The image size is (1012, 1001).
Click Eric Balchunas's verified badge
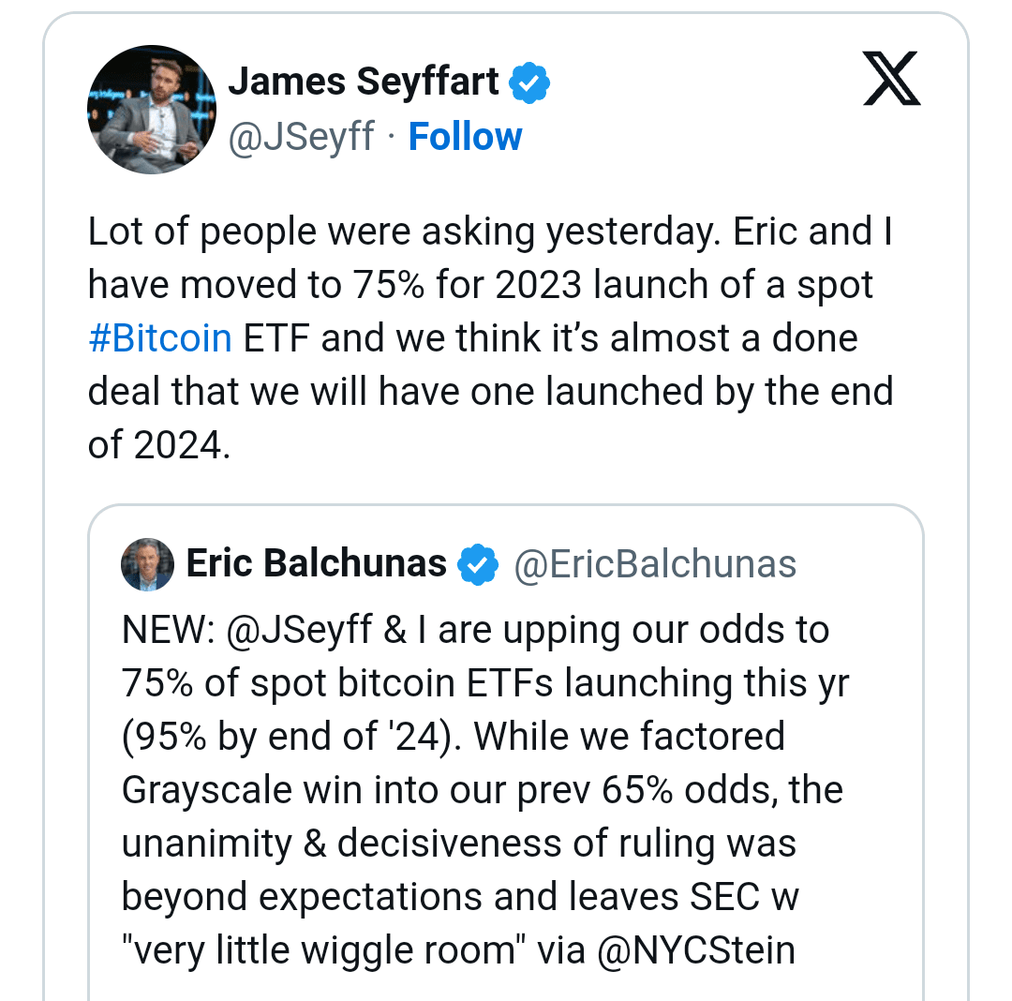(x=479, y=563)
